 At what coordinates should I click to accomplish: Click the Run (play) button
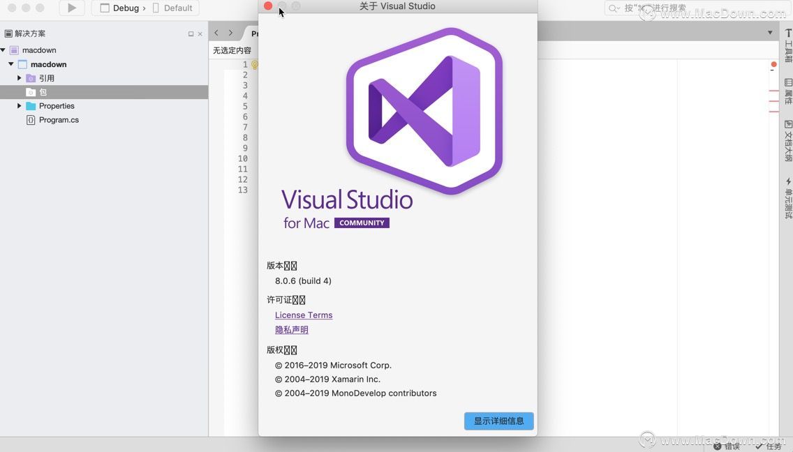[x=72, y=8]
